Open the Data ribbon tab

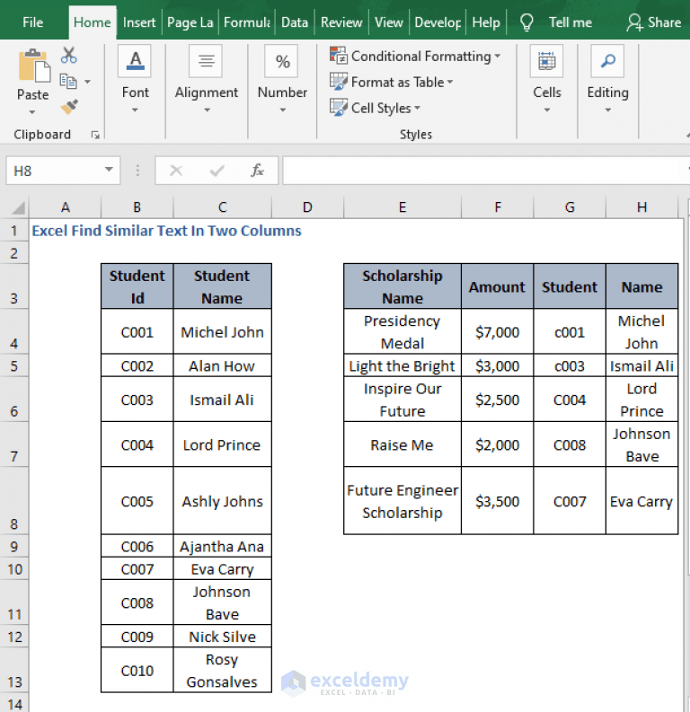pyautogui.click(x=295, y=22)
